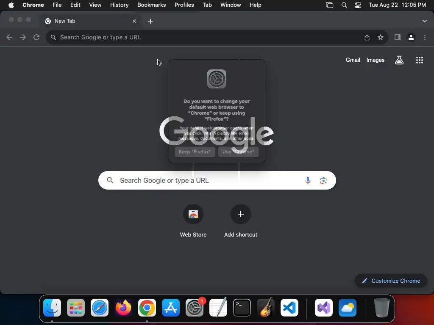
Task: Choose Use "Chrome" in the dialog
Action: tap(238, 152)
